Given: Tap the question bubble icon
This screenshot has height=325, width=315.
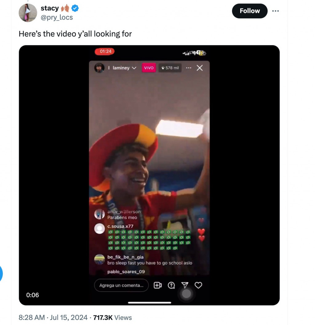Looking at the screenshot, I should click(171, 285).
